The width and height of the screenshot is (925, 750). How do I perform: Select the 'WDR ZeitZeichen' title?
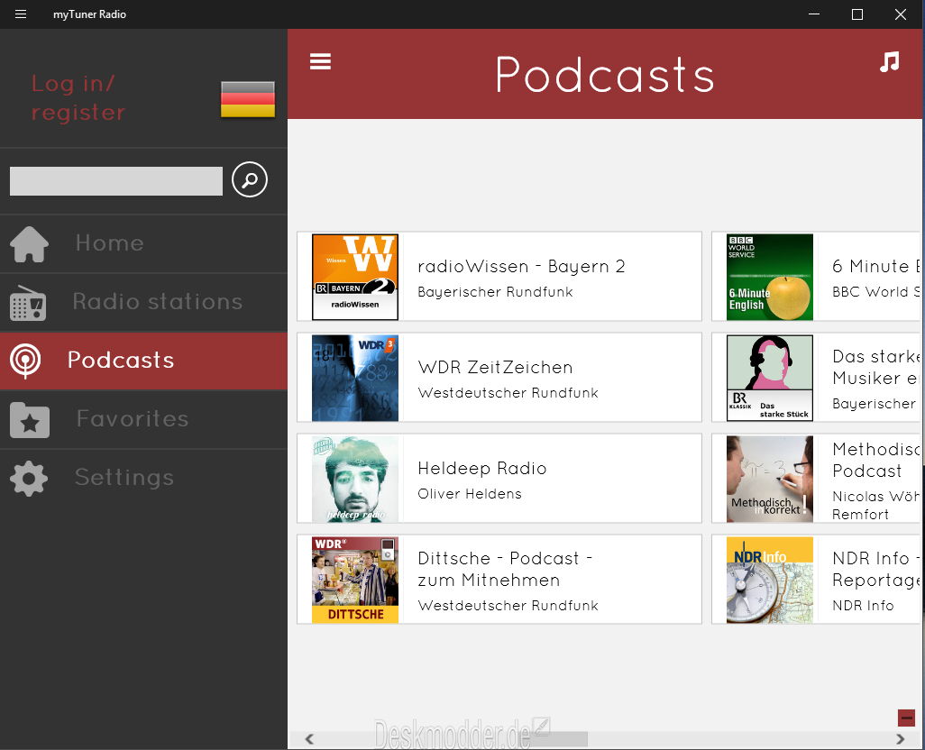pos(495,367)
